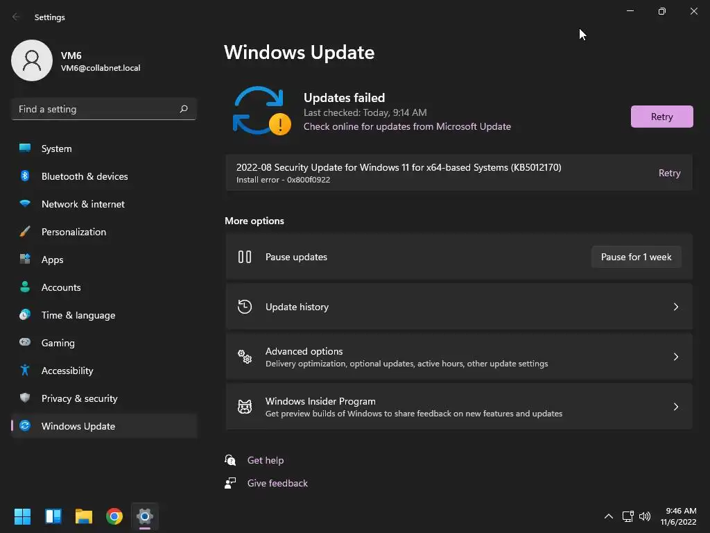Image resolution: width=710 pixels, height=533 pixels.
Task: Click the VM6@collabnet.local account email
Action: [x=101, y=68]
